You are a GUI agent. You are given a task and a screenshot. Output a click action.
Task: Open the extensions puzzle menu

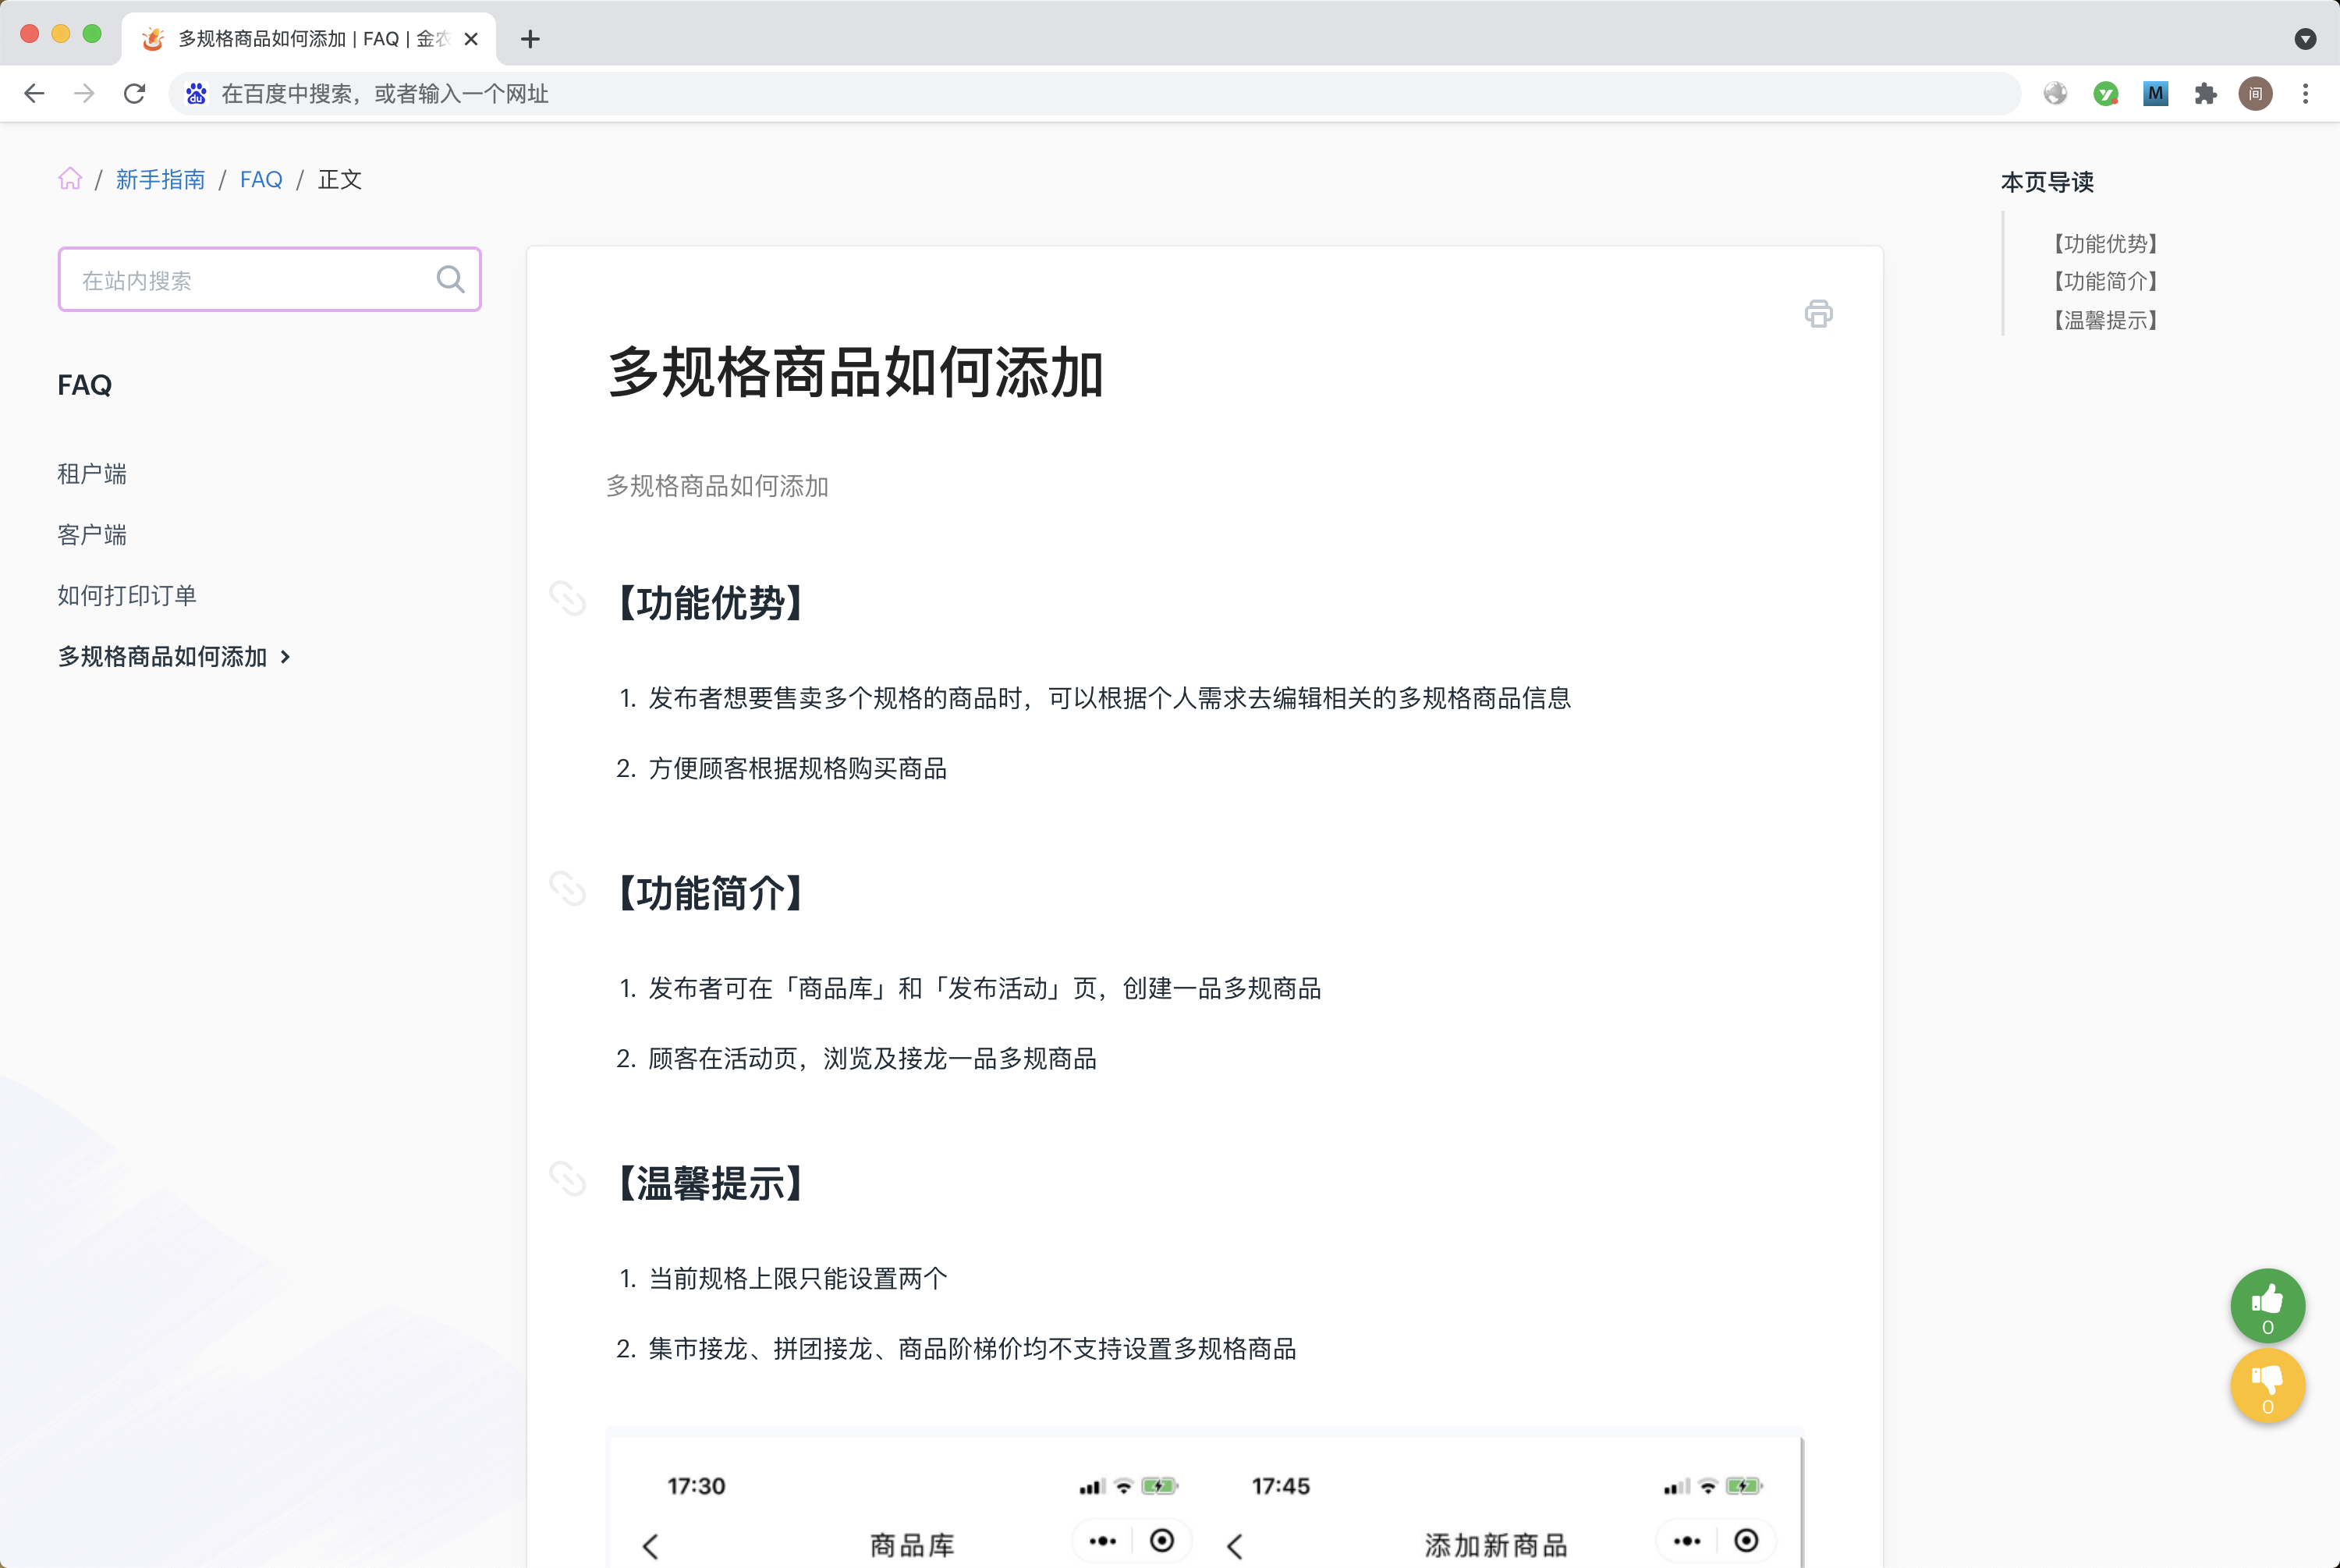(2205, 94)
